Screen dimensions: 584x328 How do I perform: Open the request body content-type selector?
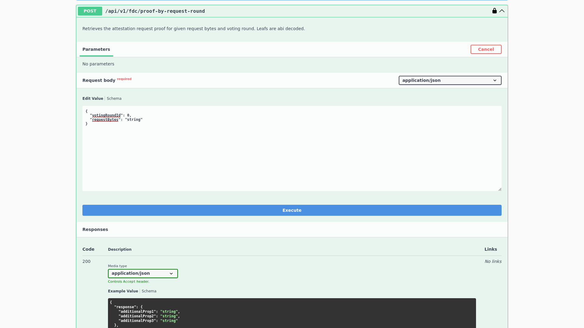point(450,80)
